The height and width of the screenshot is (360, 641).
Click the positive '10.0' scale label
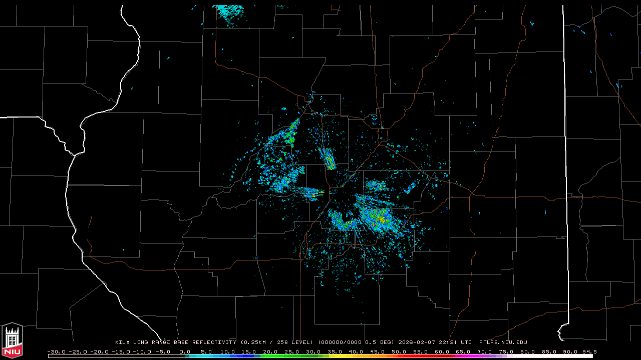[x=228, y=351]
